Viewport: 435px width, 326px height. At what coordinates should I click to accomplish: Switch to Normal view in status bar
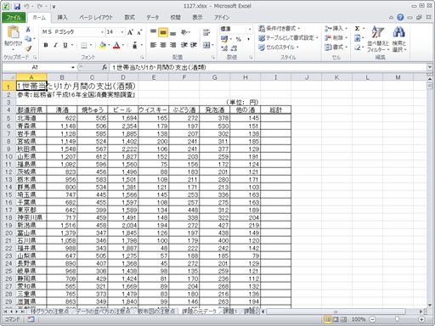(x=327, y=319)
